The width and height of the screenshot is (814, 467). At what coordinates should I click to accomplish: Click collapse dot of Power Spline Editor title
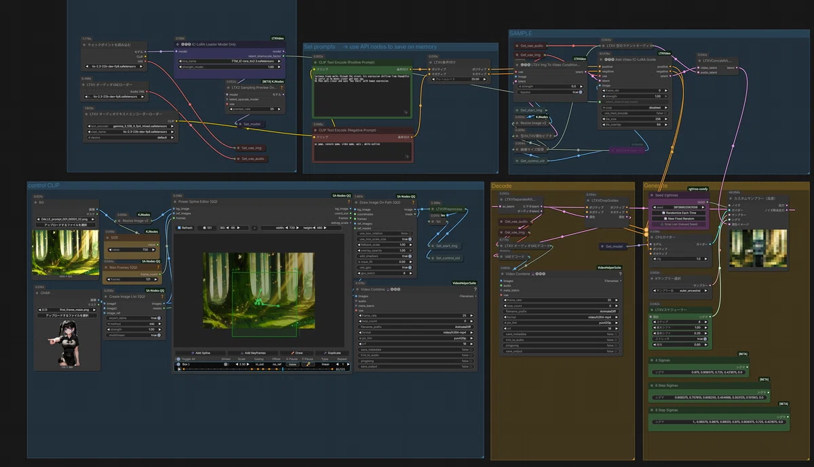pos(175,201)
